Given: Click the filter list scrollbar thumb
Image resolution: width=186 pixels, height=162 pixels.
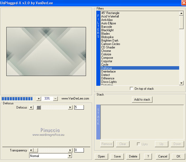Looking at the screenshot, I should pos(181,22).
